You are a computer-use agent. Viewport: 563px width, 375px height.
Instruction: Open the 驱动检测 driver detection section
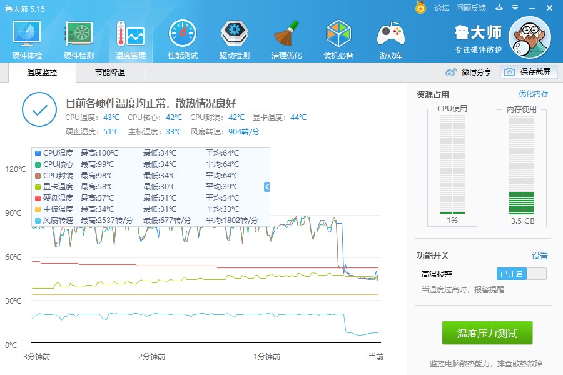[x=234, y=39]
